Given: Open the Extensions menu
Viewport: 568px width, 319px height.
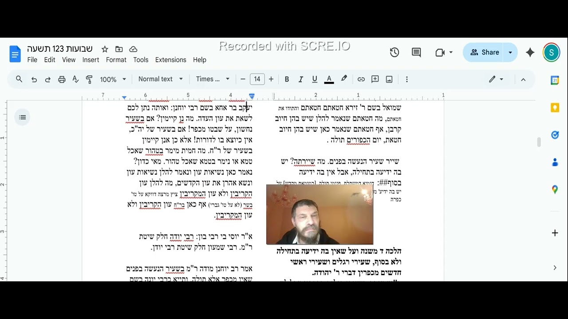Looking at the screenshot, I should pyautogui.click(x=171, y=60).
